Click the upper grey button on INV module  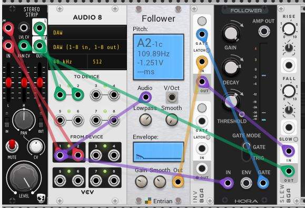point(202,21)
